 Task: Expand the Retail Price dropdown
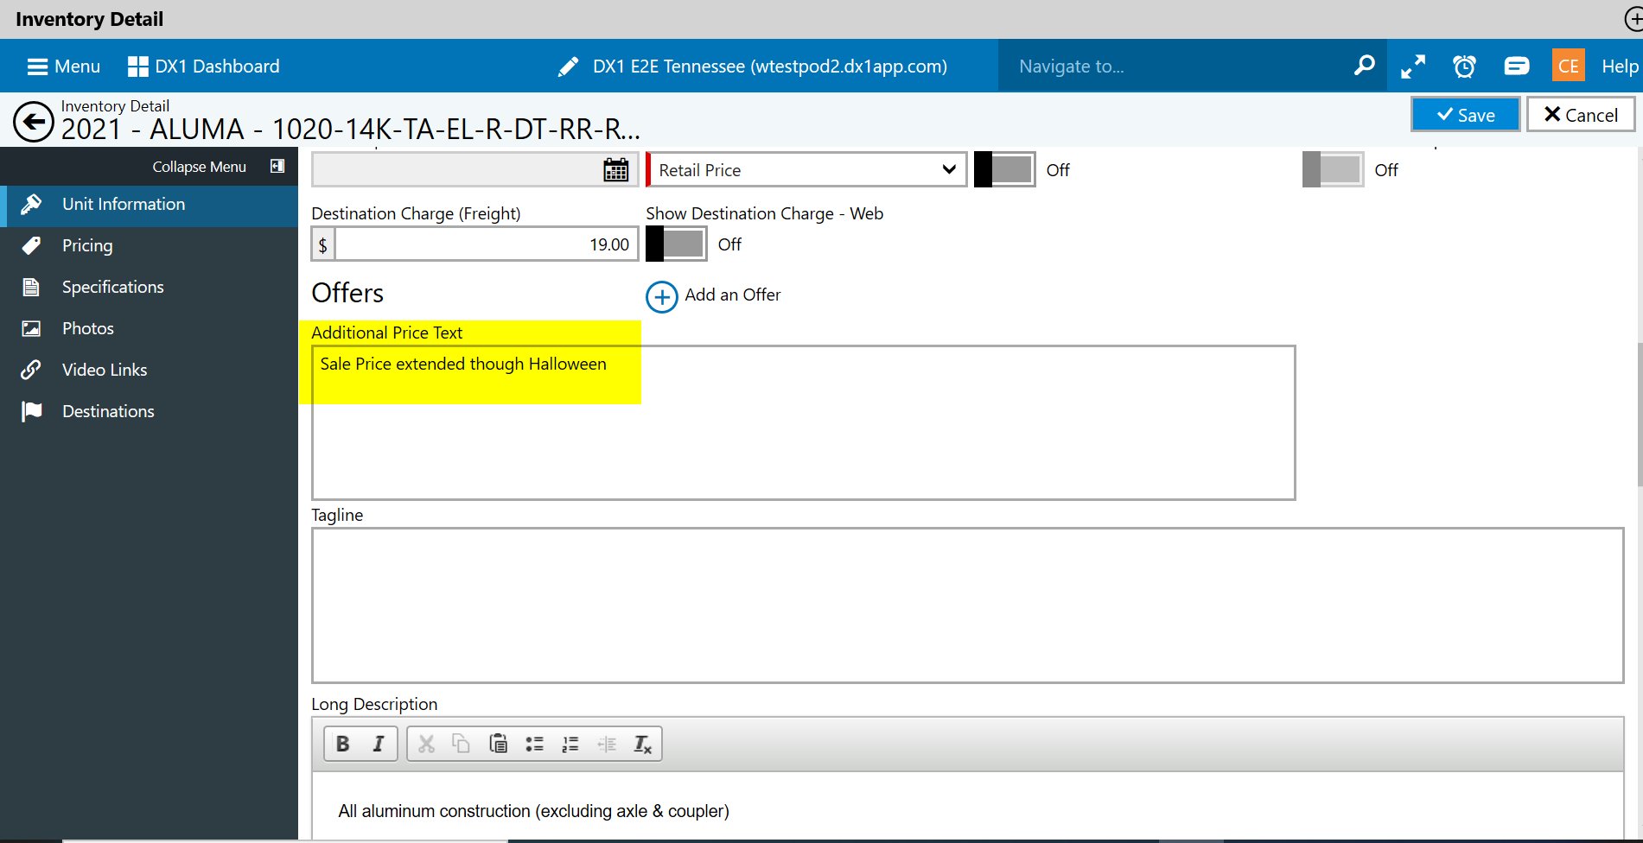[806, 170]
